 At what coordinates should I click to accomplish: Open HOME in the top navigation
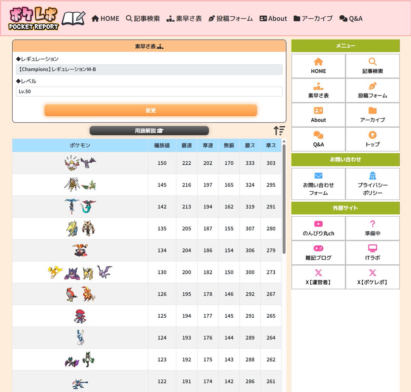tap(105, 18)
